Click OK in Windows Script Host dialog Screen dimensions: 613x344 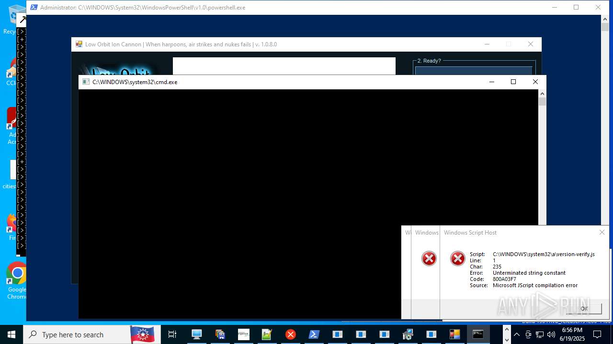(584, 309)
